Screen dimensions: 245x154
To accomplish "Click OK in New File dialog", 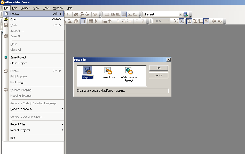I will pos(159,68).
